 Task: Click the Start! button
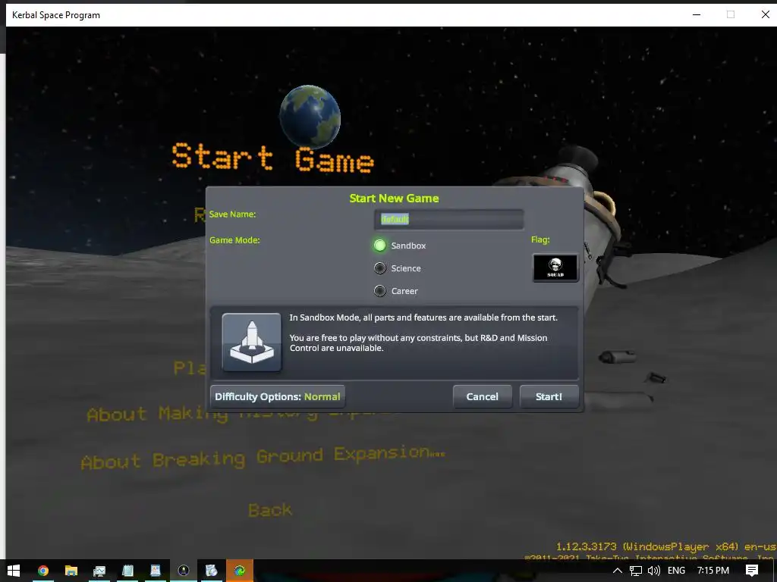click(549, 397)
